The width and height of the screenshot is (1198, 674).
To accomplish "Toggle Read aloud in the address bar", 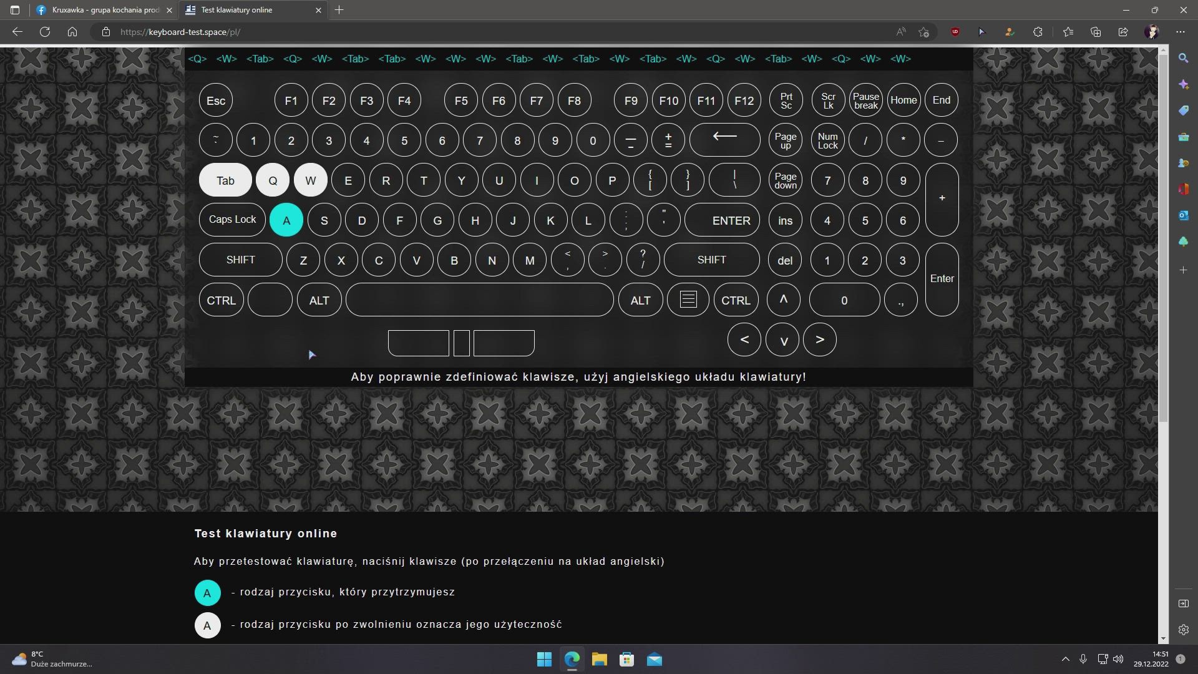I will pos(900,32).
